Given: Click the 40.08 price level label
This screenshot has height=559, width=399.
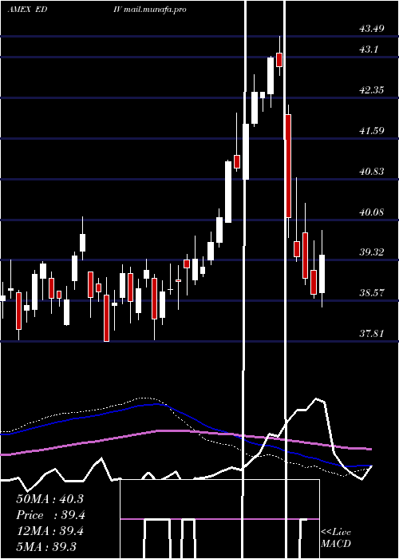Looking at the screenshot, I should click(372, 212).
